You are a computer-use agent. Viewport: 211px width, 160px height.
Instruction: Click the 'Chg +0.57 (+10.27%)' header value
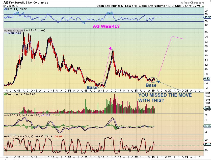click(188, 6)
